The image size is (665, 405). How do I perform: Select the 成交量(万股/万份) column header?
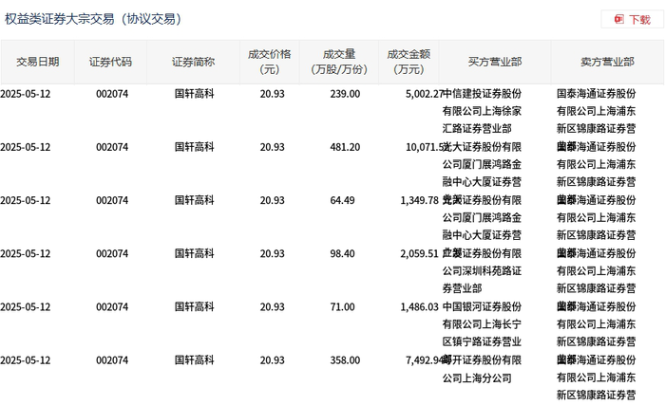pyautogui.click(x=339, y=62)
